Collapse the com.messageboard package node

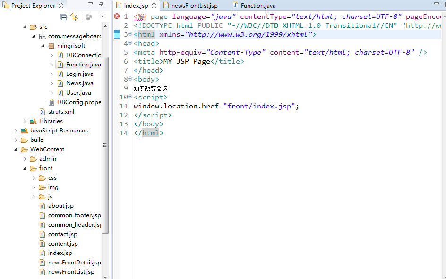[34, 36]
